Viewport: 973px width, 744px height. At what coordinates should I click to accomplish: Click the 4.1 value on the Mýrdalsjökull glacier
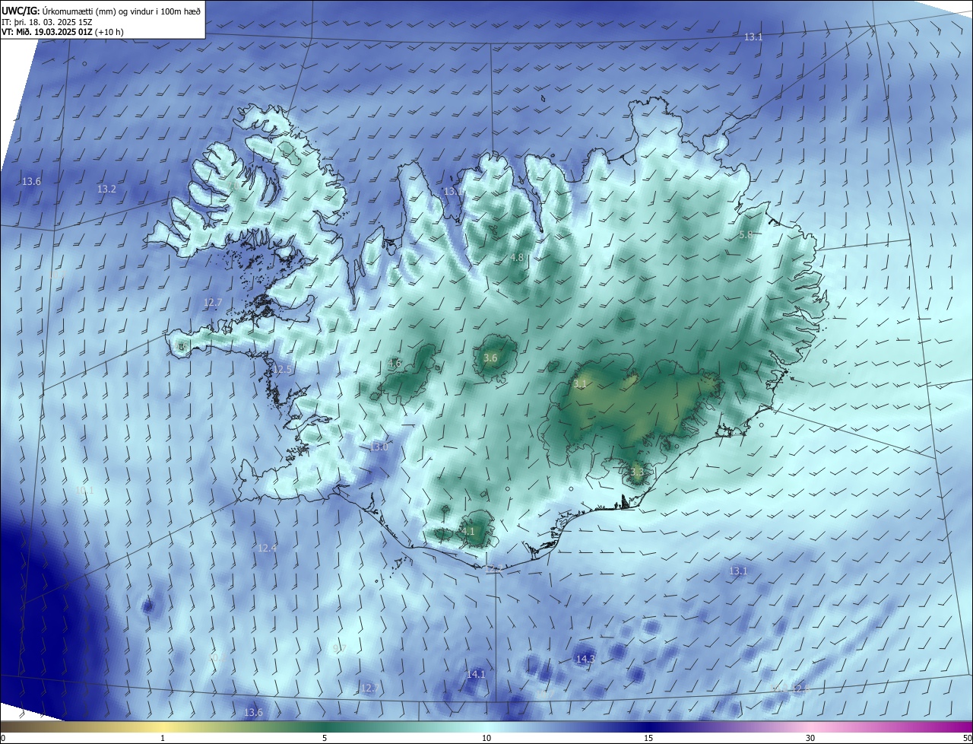468,532
